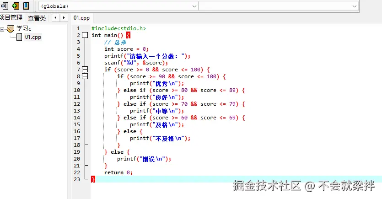This screenshot has width=382, height=199.
Task: Click line number 5 in gutter
Action: click(78, 56)
